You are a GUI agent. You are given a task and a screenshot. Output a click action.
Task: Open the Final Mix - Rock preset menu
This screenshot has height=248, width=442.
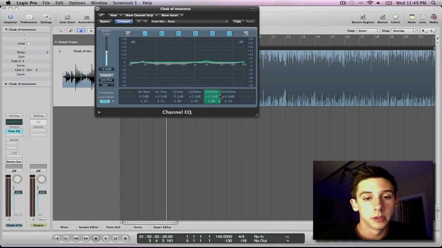click(x=190, y=21)
